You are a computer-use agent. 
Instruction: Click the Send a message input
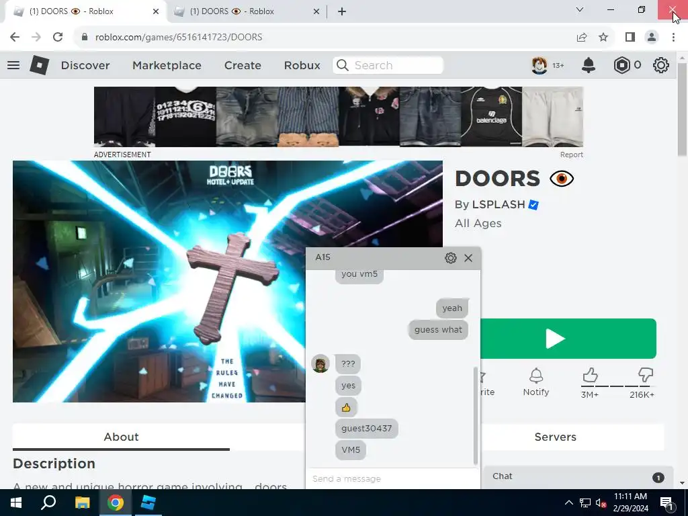(x=392, y=478)
